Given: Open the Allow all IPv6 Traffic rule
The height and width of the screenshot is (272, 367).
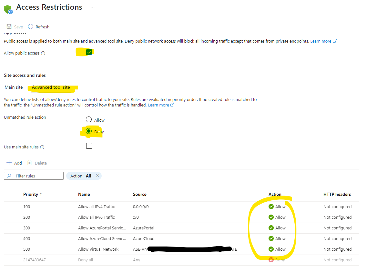Looking at the screenshot, I should (x=97, y=217).
